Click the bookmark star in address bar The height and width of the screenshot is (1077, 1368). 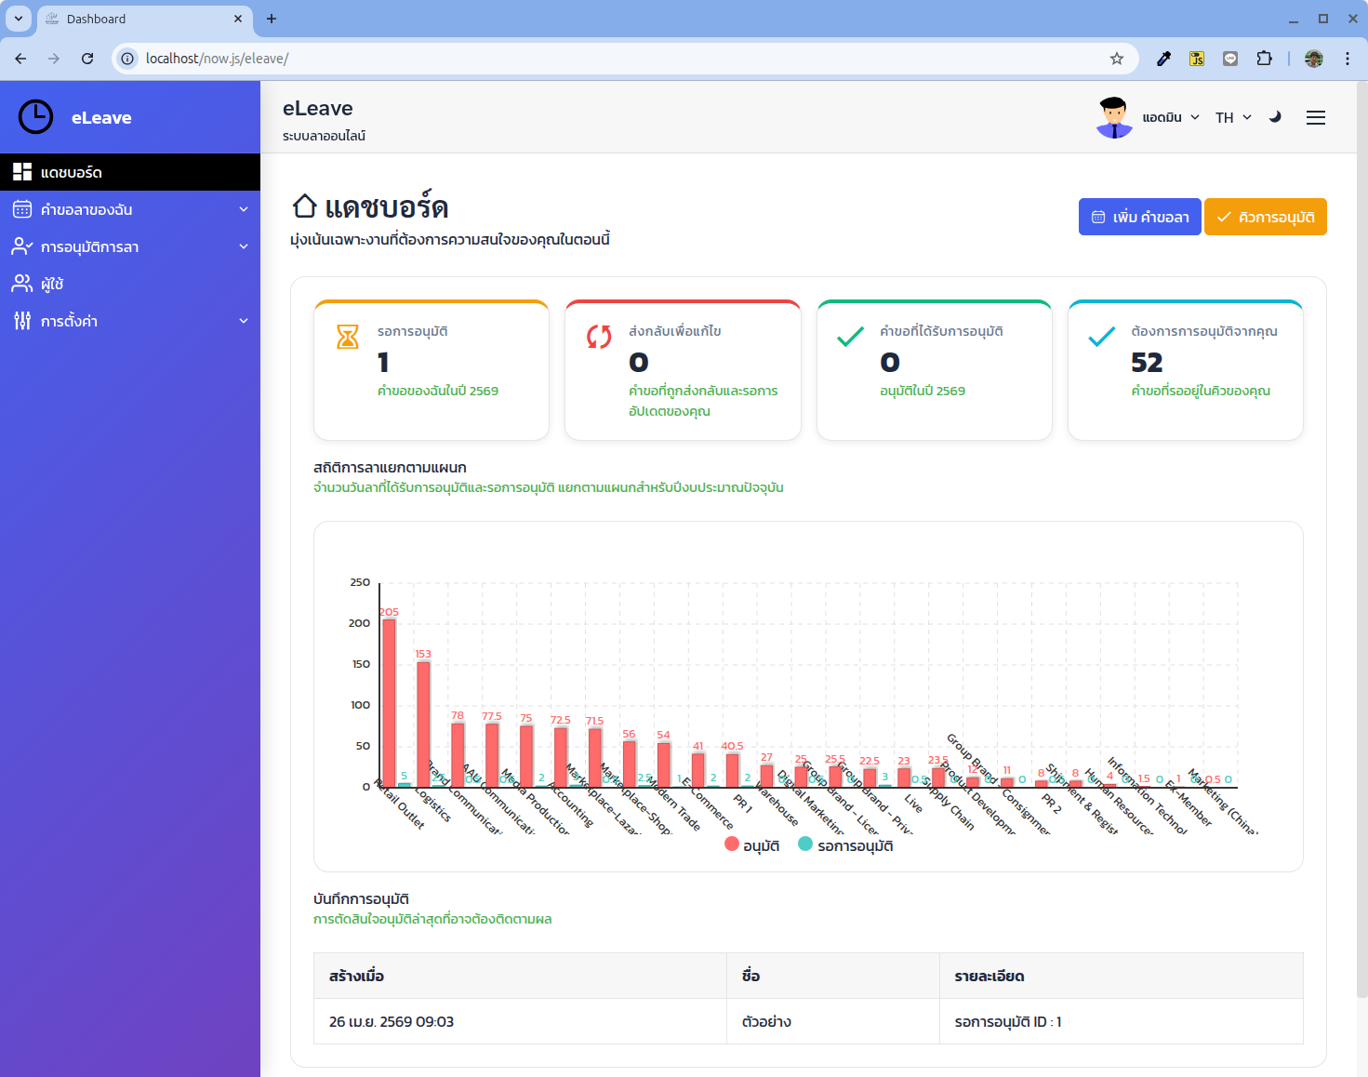1117,59
